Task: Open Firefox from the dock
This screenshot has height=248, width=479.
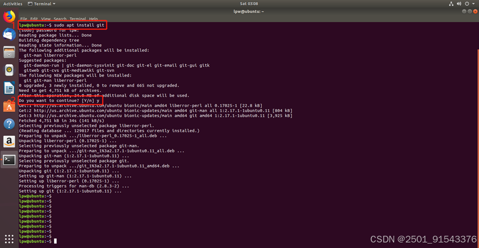Action: point(9,16)
